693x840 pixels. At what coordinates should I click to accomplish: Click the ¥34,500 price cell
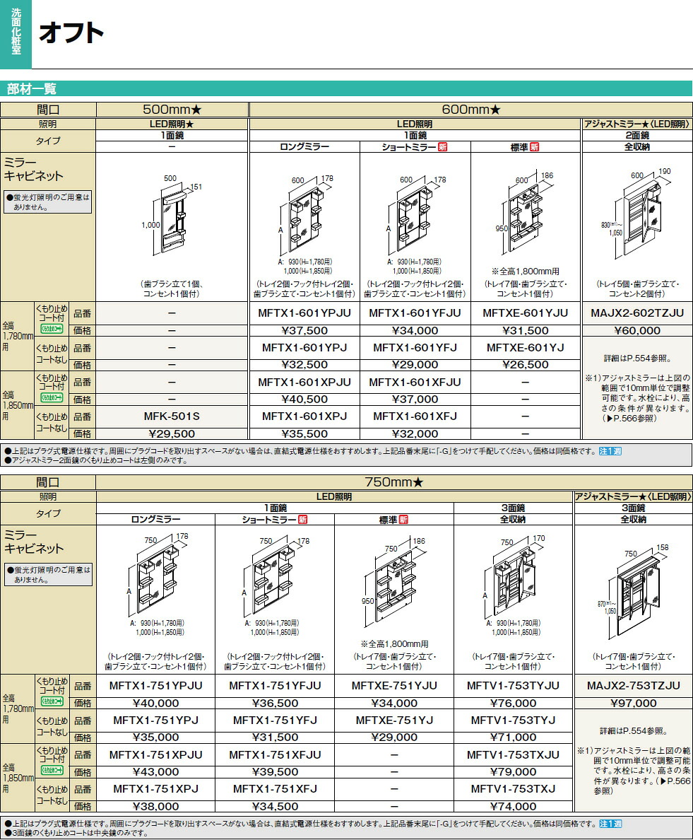coord(275,806)
